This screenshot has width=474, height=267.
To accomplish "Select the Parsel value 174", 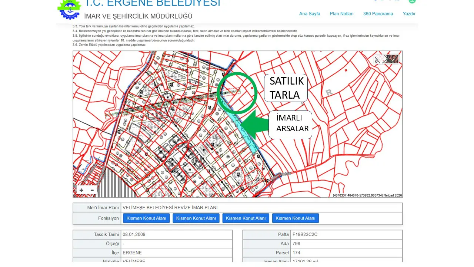I will [296, 253].
